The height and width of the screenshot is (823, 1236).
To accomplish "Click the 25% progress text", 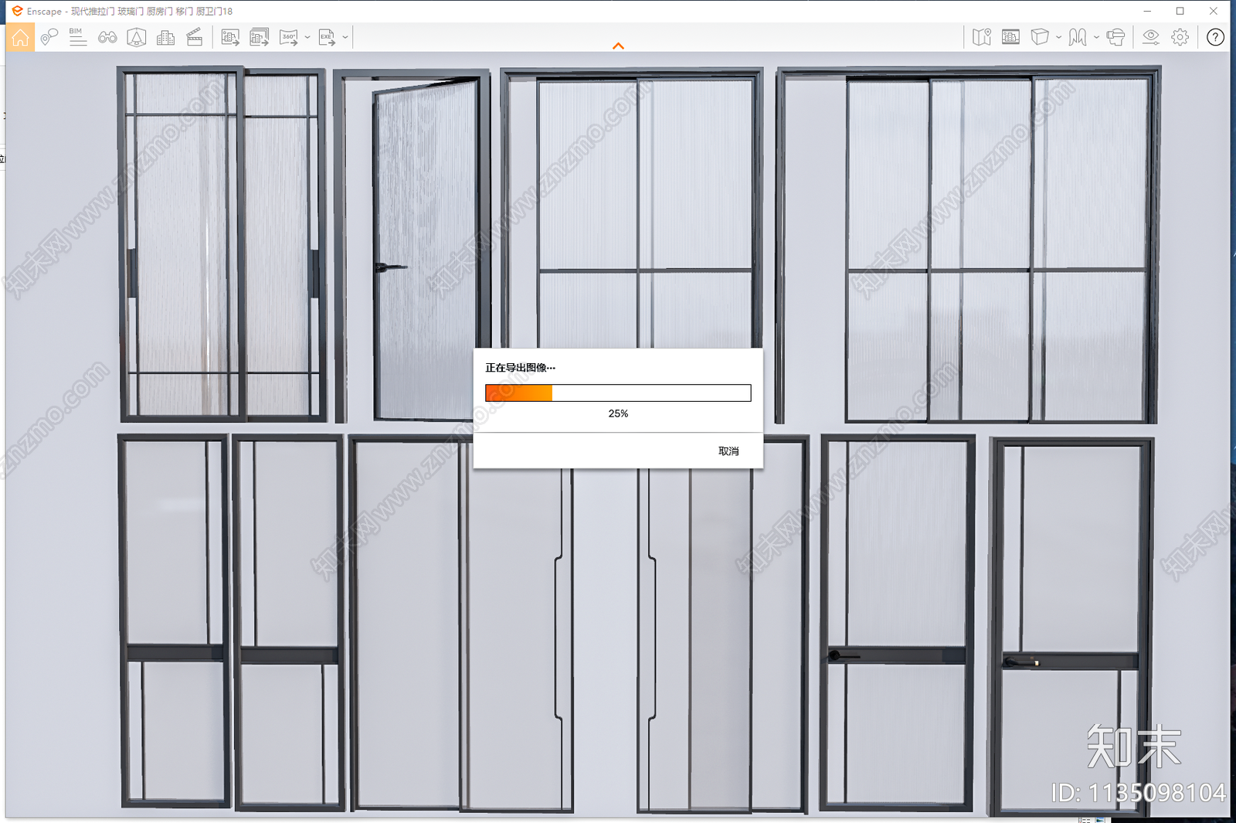I will pyautogui.click(x=618, y=413).
